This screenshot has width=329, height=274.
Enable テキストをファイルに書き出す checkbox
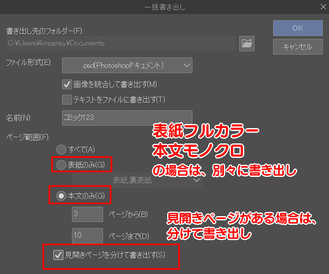click(67, 100)
